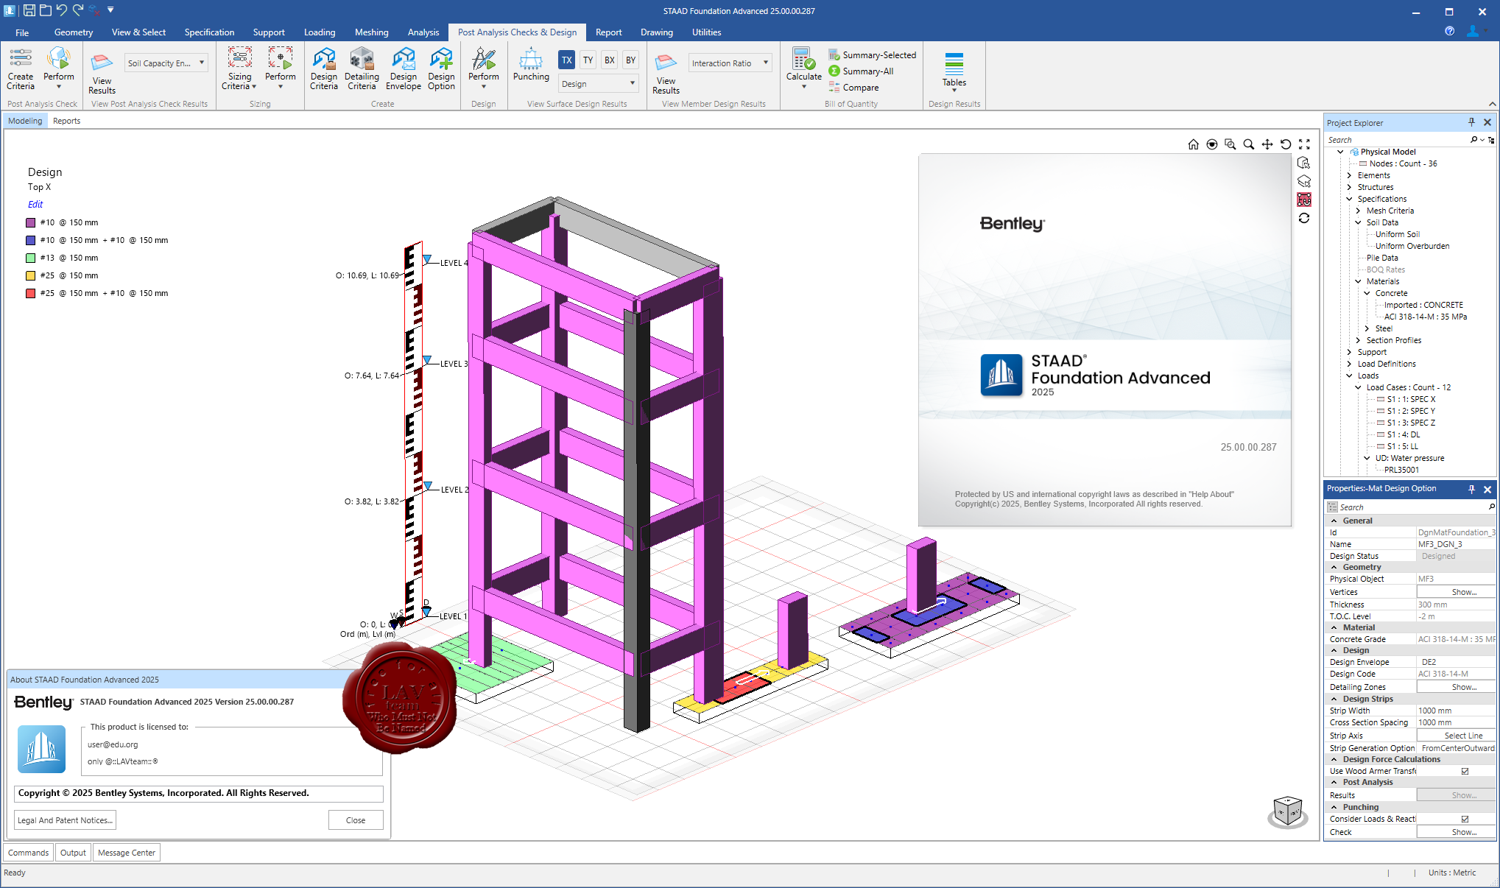The width and height of the screenshot is (1500, 888).
Task: Click Perform in the Design group
Action: coord(484,69)
